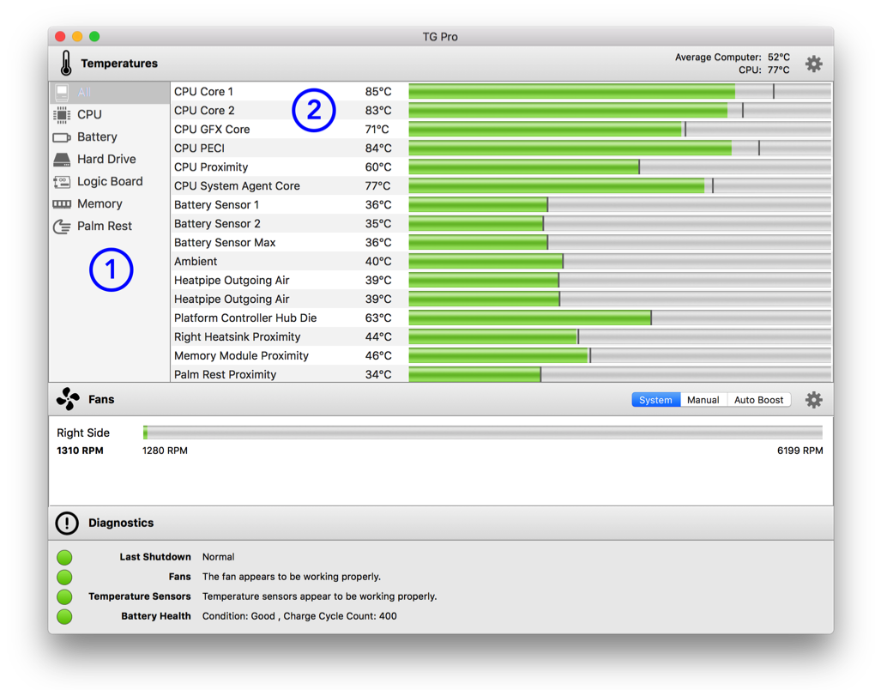Viewport: 887px width, 690px height.
Task: Click the CPU 77°C header reading
Action: (x=763, y=70)
